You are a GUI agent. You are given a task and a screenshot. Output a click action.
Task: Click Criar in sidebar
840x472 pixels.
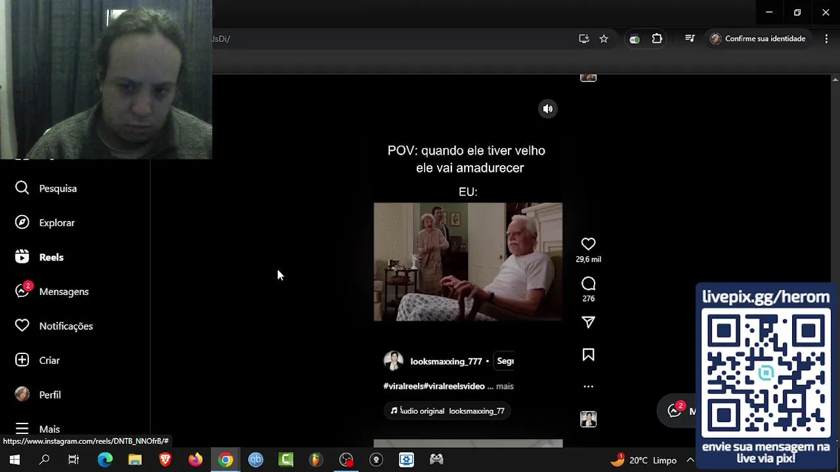pyautogui.click(x=49, y=361)
